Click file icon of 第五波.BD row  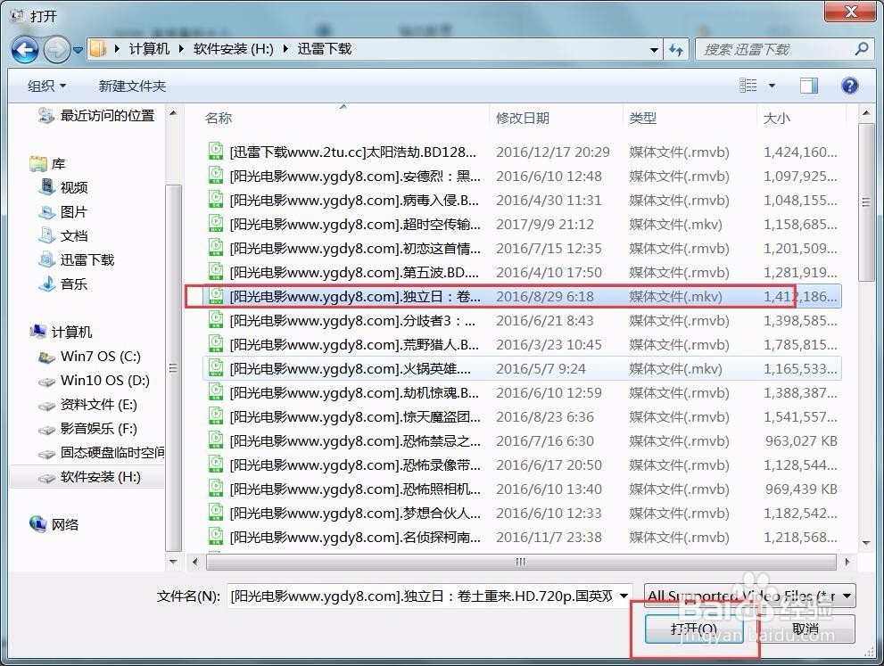216,272
